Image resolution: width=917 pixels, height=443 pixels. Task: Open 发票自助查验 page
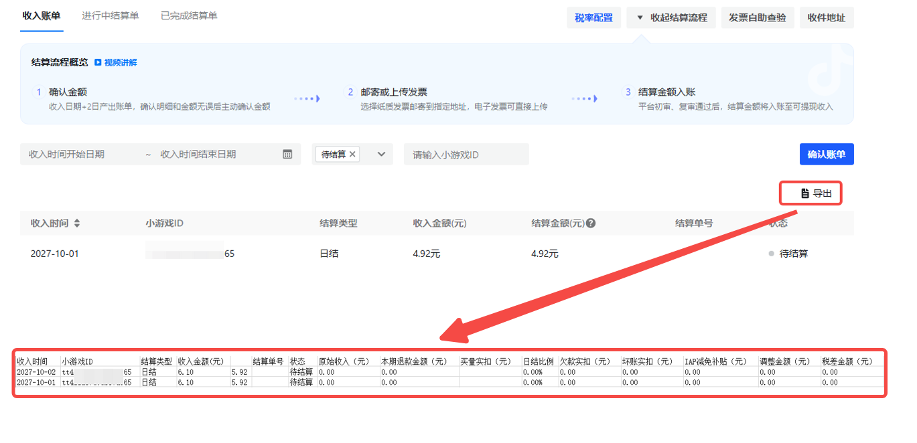click(758, 18)
